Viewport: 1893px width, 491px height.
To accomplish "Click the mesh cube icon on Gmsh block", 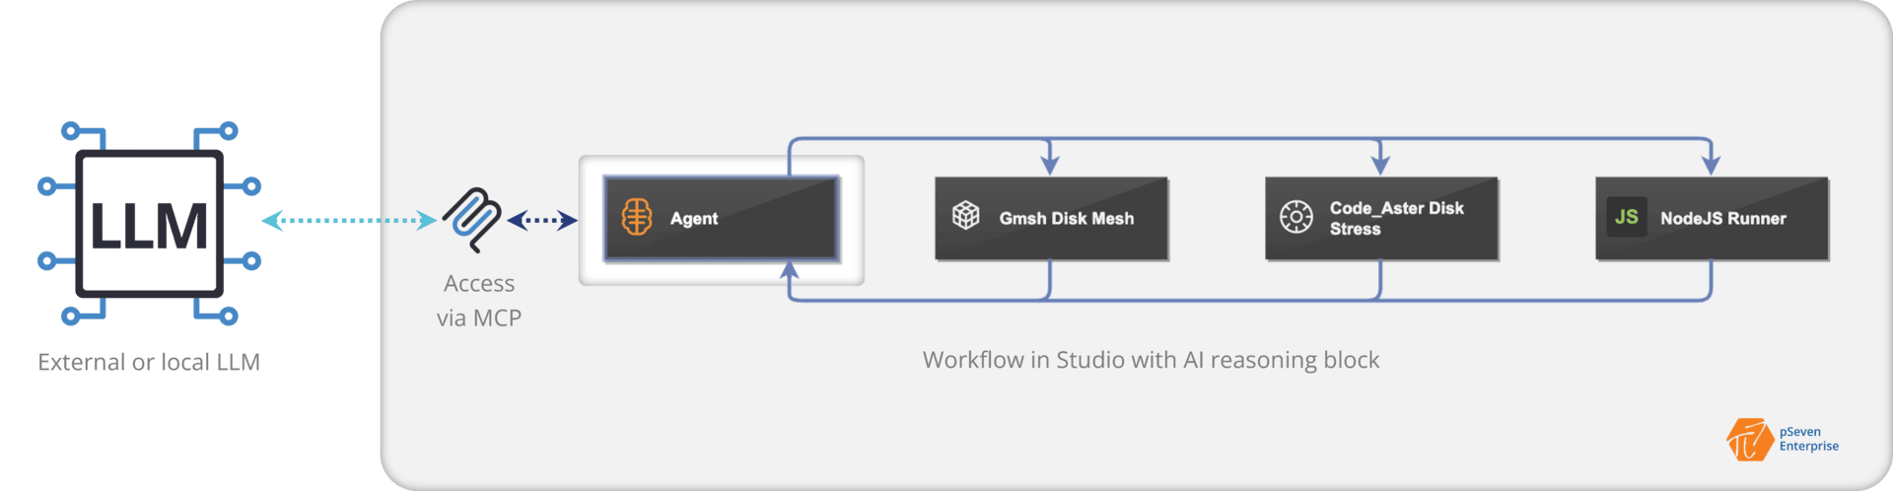I will (966, 216).
